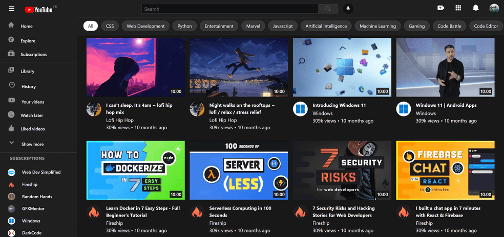Select the All filter chip
The height and width of the screenshot is (237, 504).
pos(91,26)
